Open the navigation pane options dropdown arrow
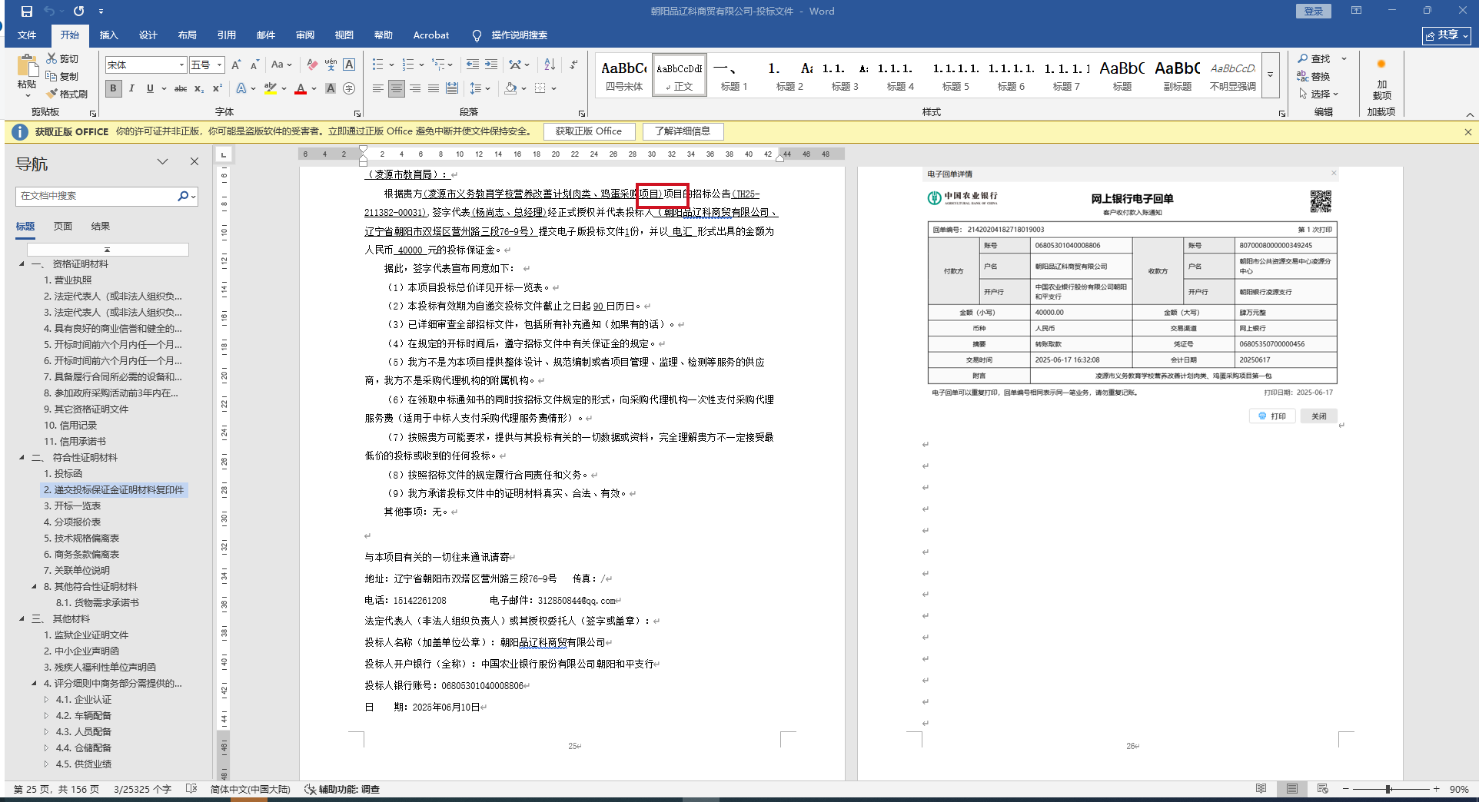1479x802 pixels. (162, 162)
